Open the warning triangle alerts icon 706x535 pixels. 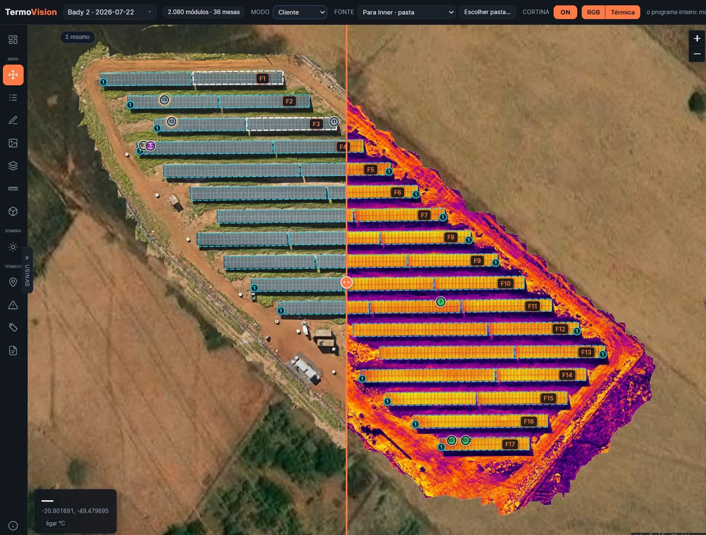(x=13, y=305)
